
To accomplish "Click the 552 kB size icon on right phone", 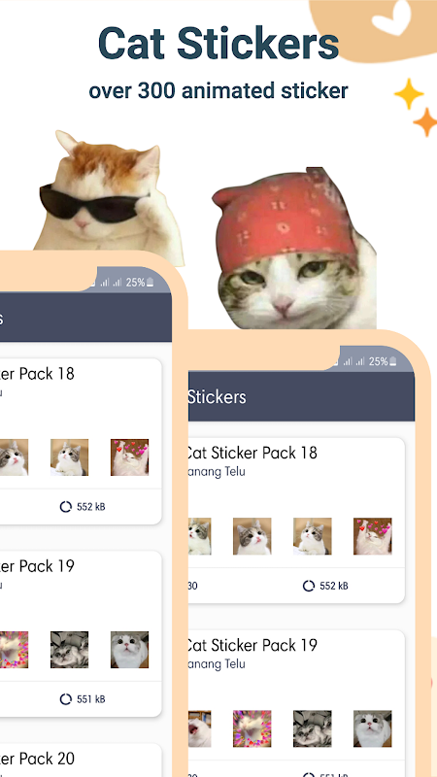I will point(309,587).
